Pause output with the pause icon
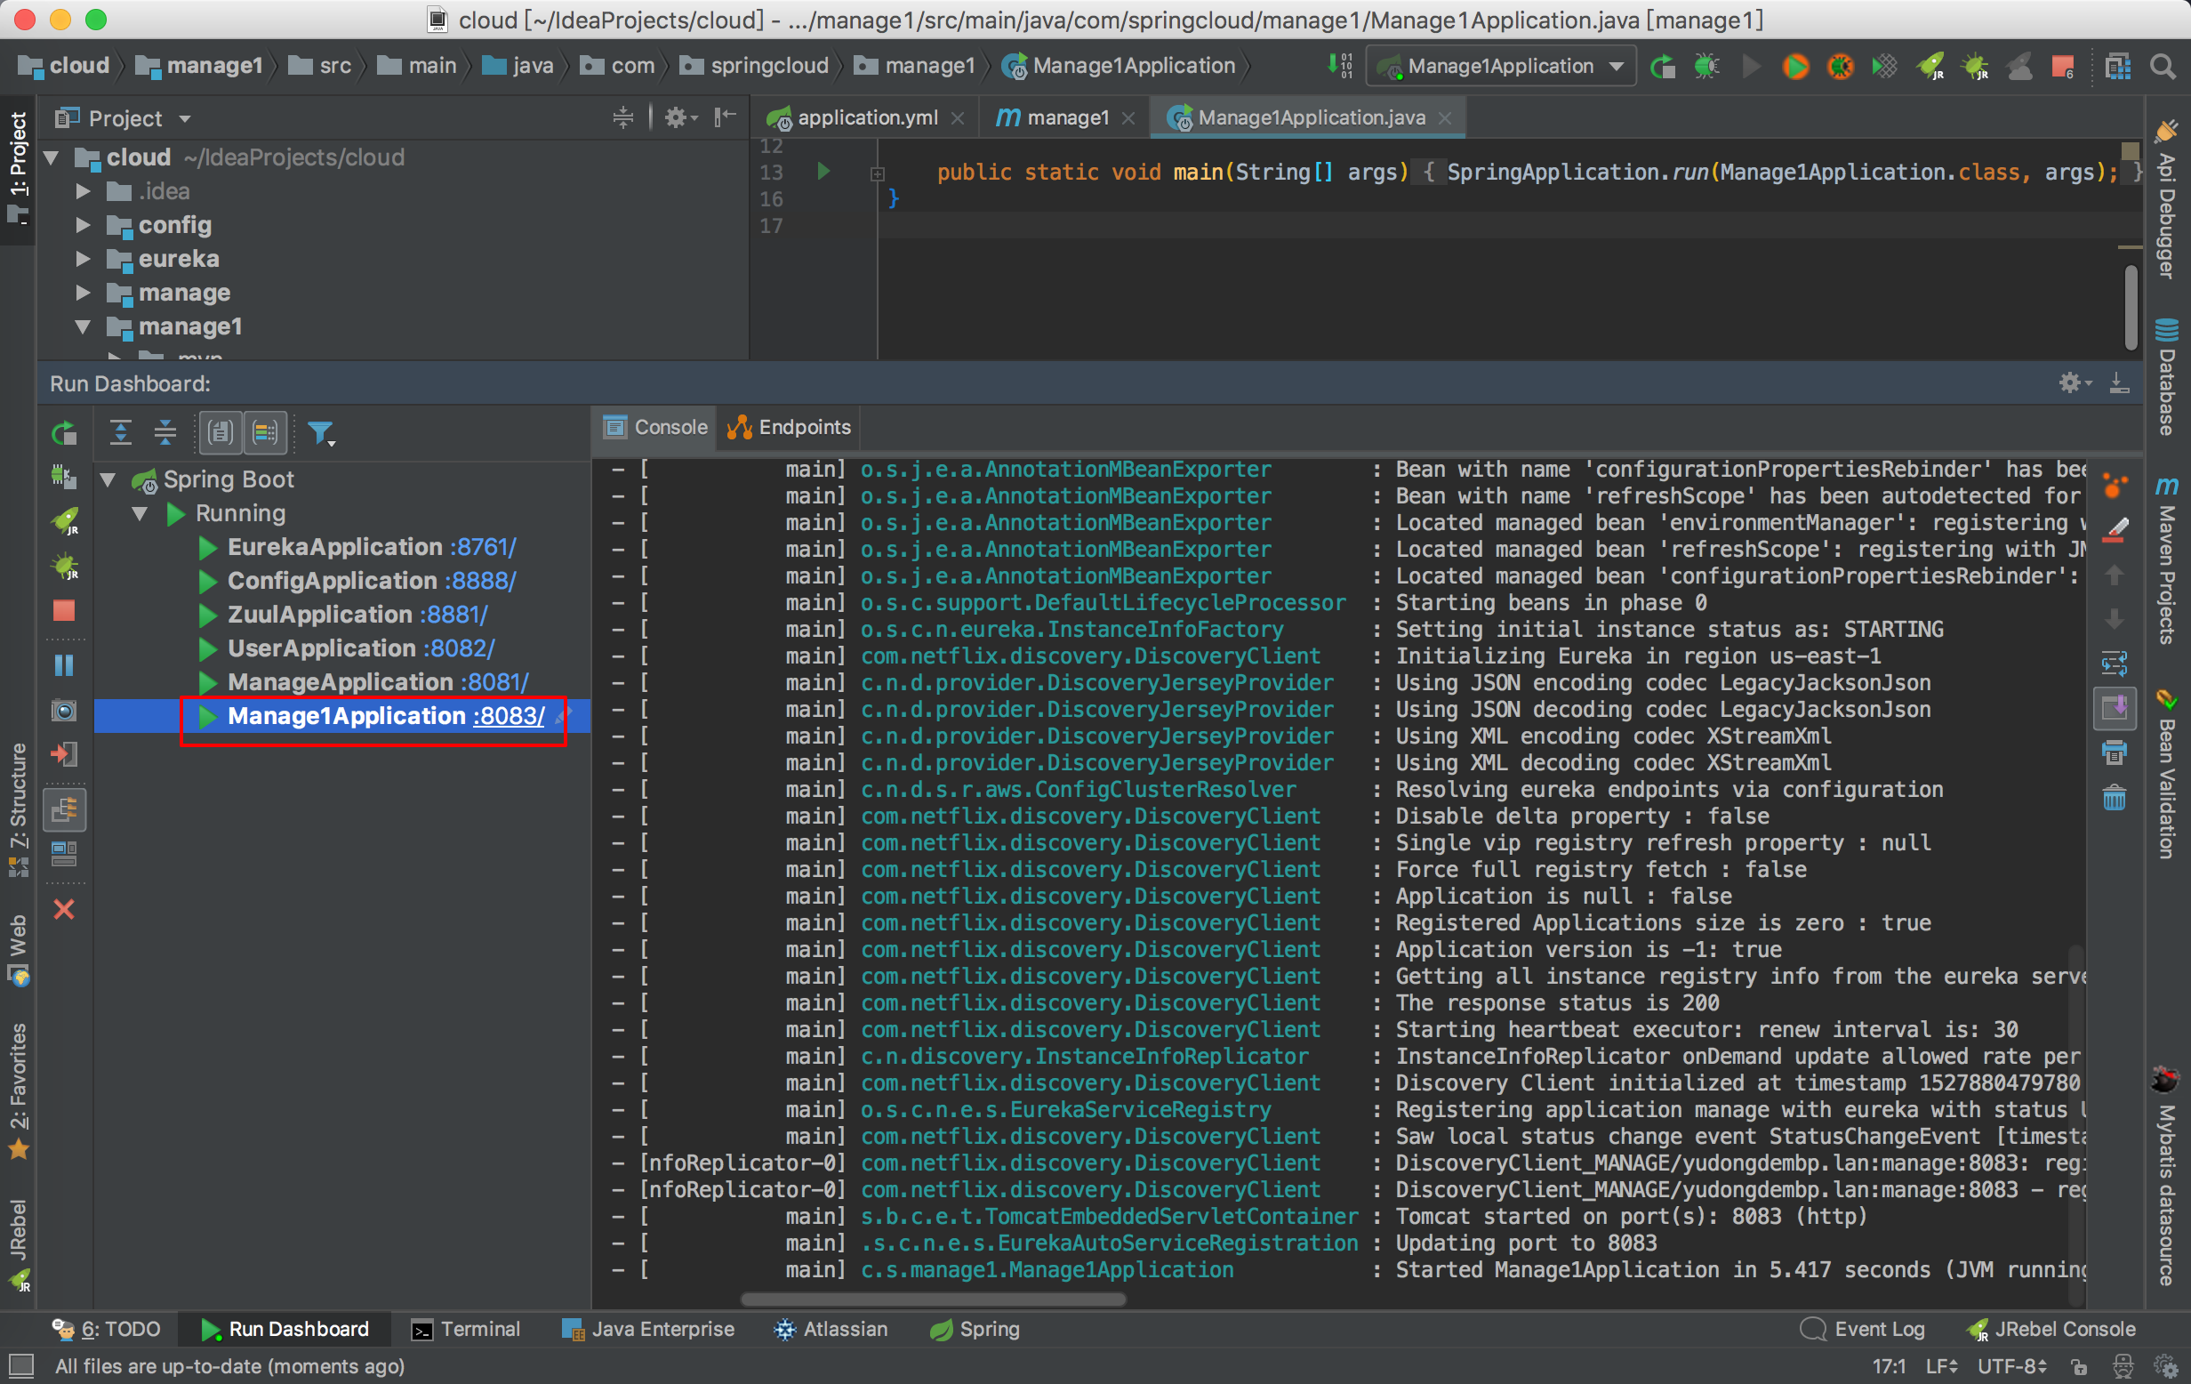 tap(64, 665)
